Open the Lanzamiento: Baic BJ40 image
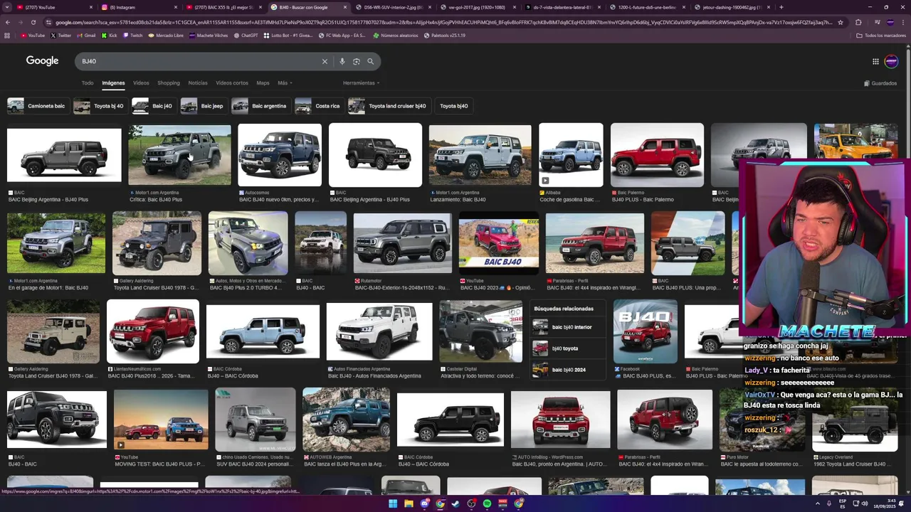Viewport: 911px width, 512px height. (480, 155)
